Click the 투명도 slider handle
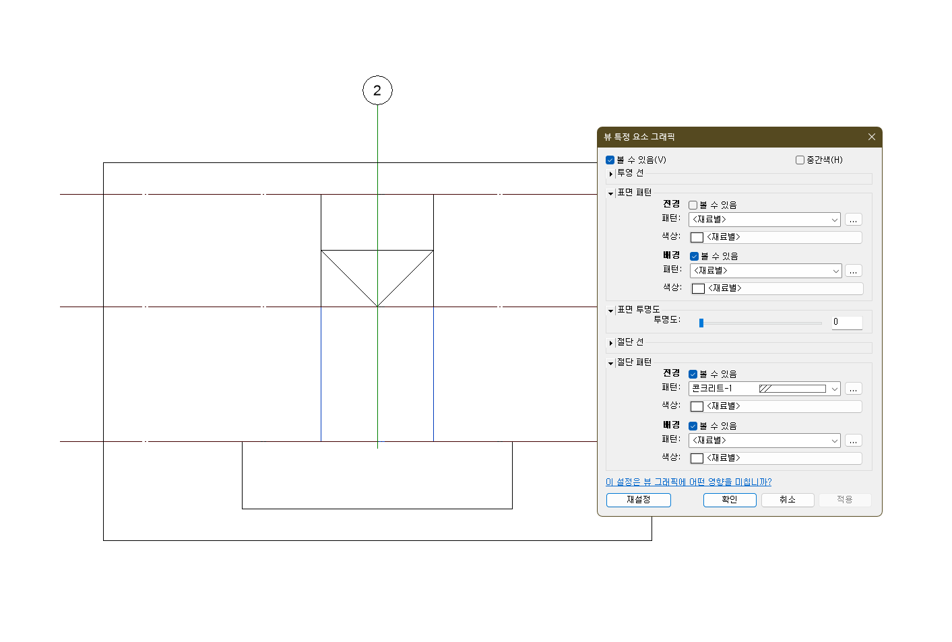This screenshot has height=642, width=952. [701, 323]
